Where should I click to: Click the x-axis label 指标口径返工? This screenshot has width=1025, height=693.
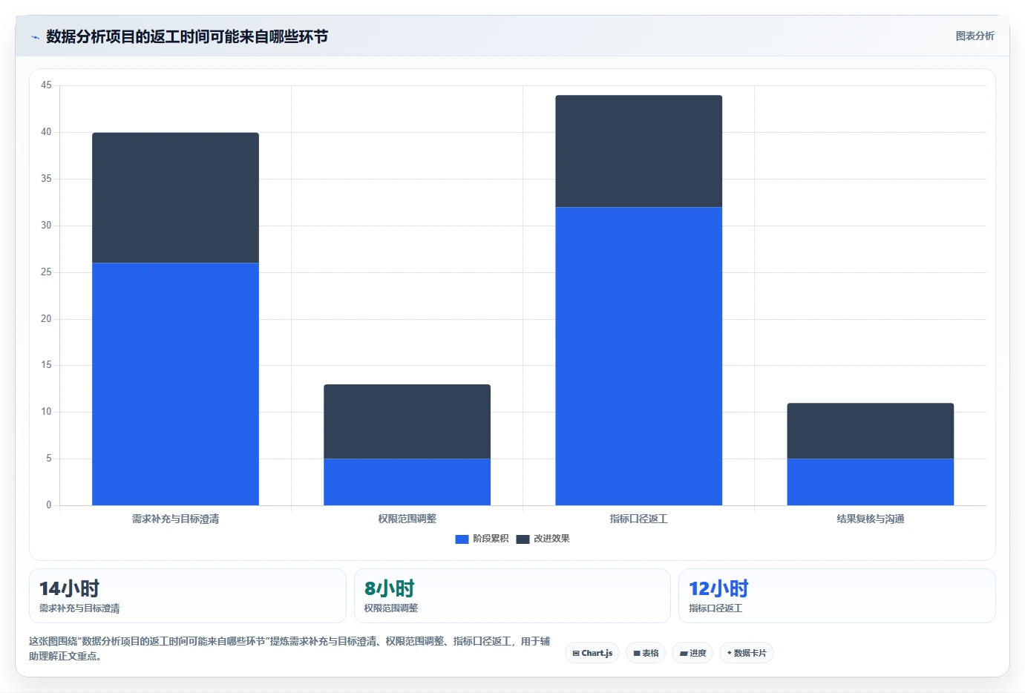point(638,519)
